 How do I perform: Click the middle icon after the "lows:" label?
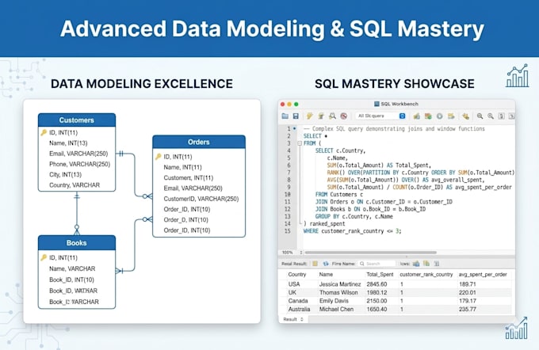coord(426,264)
